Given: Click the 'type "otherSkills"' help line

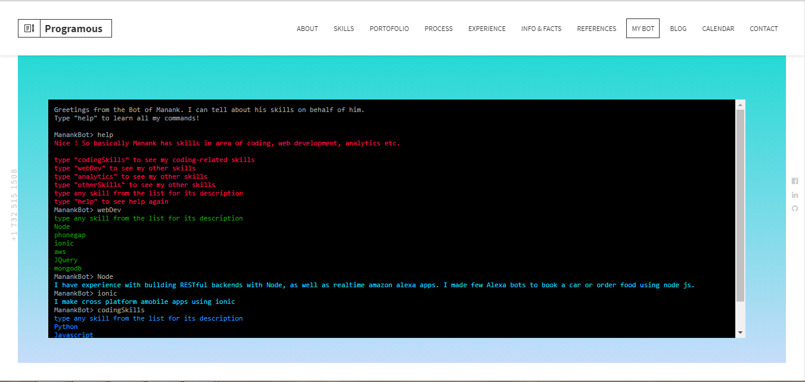Looking at the screenshot, I should point(135,185).
